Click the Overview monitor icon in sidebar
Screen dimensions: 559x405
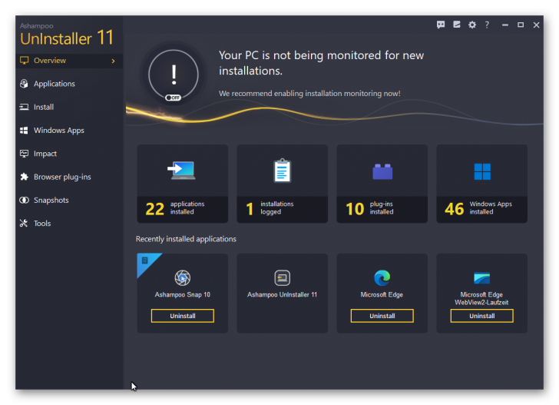[25, 60]
